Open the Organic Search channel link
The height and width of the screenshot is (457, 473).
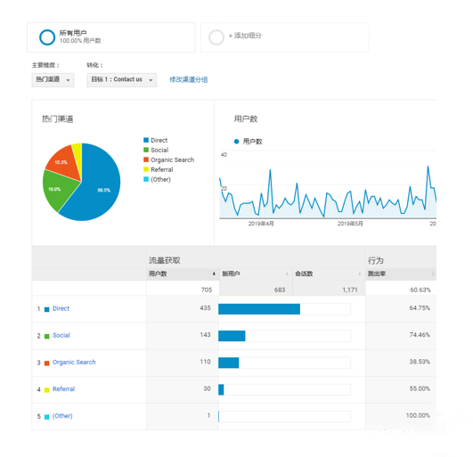pyautogui.click(x=74, y=362)
